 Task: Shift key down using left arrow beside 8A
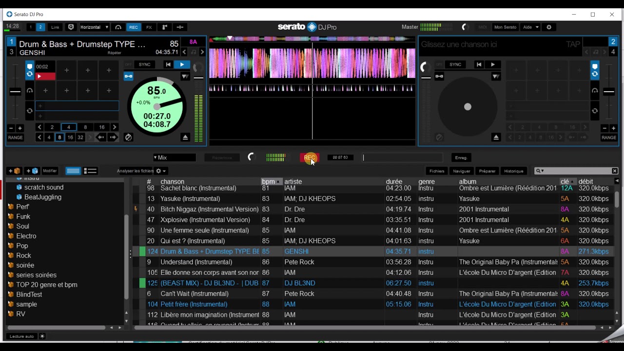tap(184, 52)
